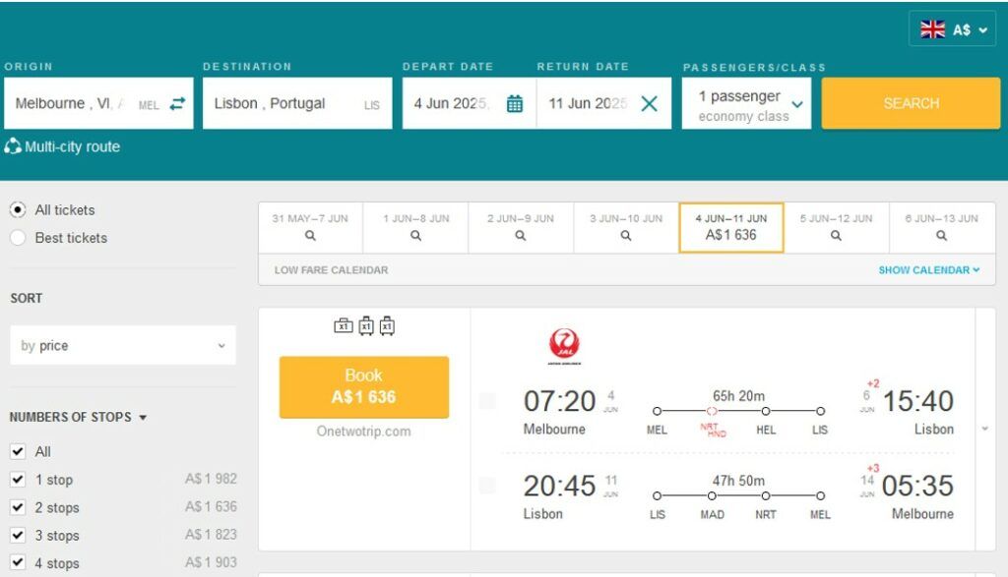The image size is (1008, 577).
Task: Select the Best tickets radio button
Action: [18, 238]
